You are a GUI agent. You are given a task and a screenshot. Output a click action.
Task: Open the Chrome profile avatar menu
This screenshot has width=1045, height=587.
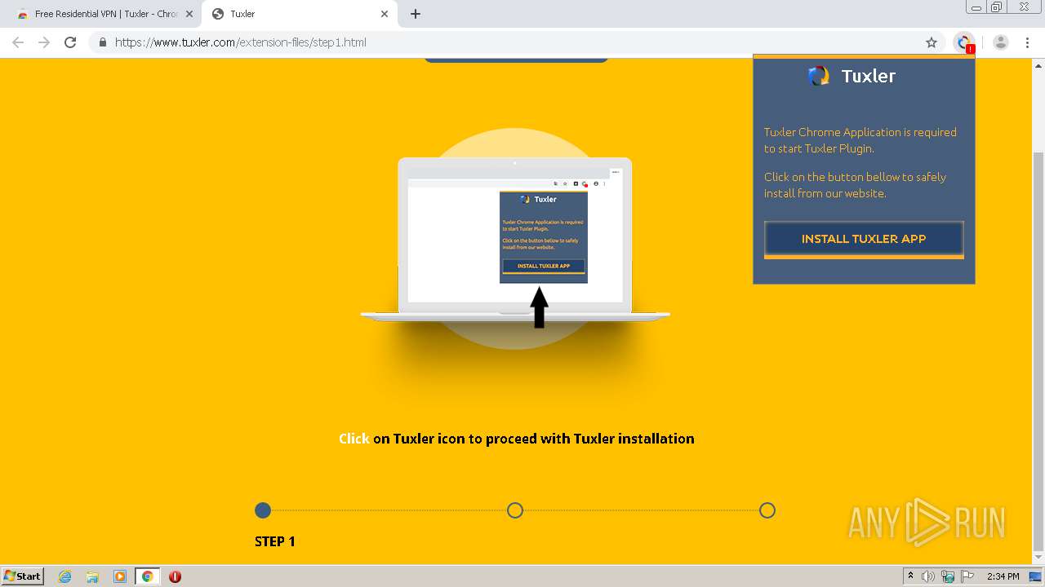tap(1001, 42)
